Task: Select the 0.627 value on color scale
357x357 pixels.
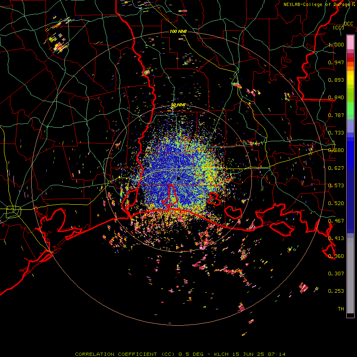Action: (x=336, y=168)
